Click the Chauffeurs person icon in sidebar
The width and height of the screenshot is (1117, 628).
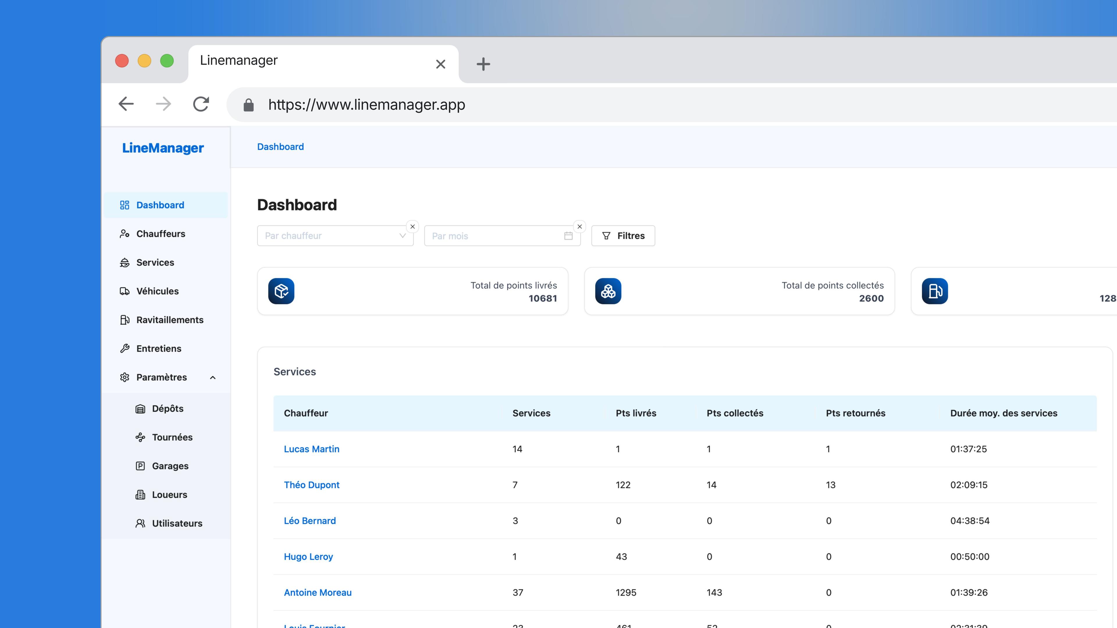click(x=124, y=233)
